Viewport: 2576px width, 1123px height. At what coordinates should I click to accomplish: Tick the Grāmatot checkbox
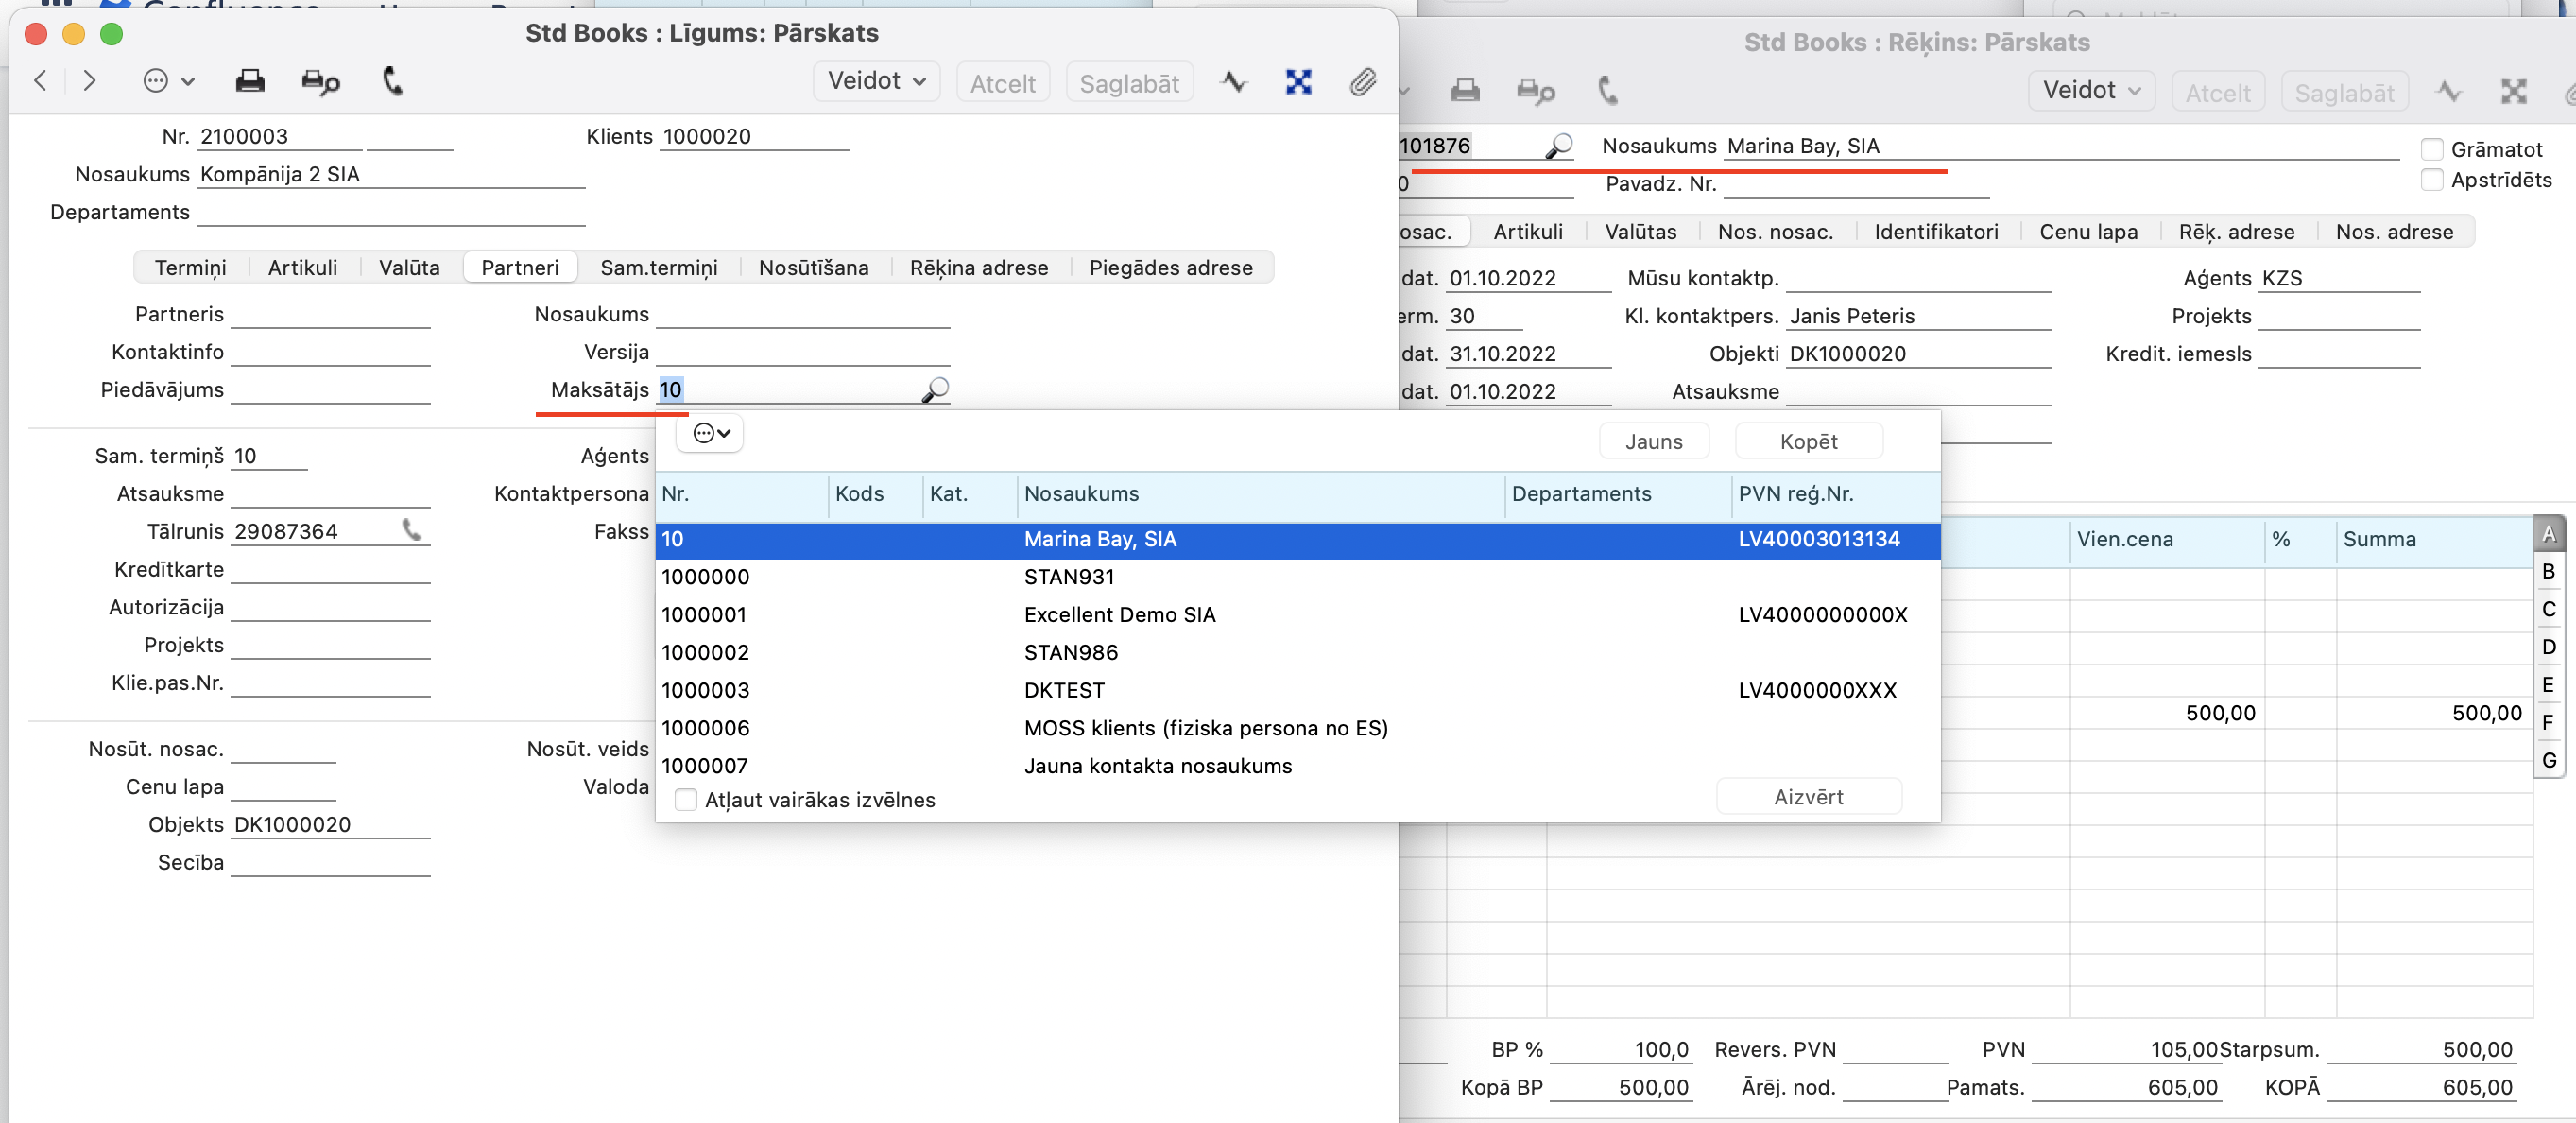pyautogui.click(x=2432, y=149)
